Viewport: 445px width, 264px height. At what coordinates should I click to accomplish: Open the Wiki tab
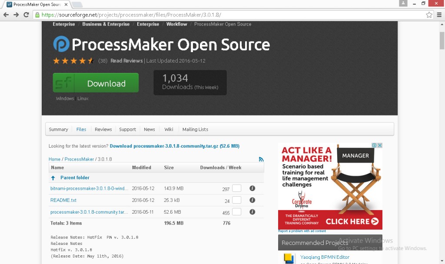pos(169,129)
